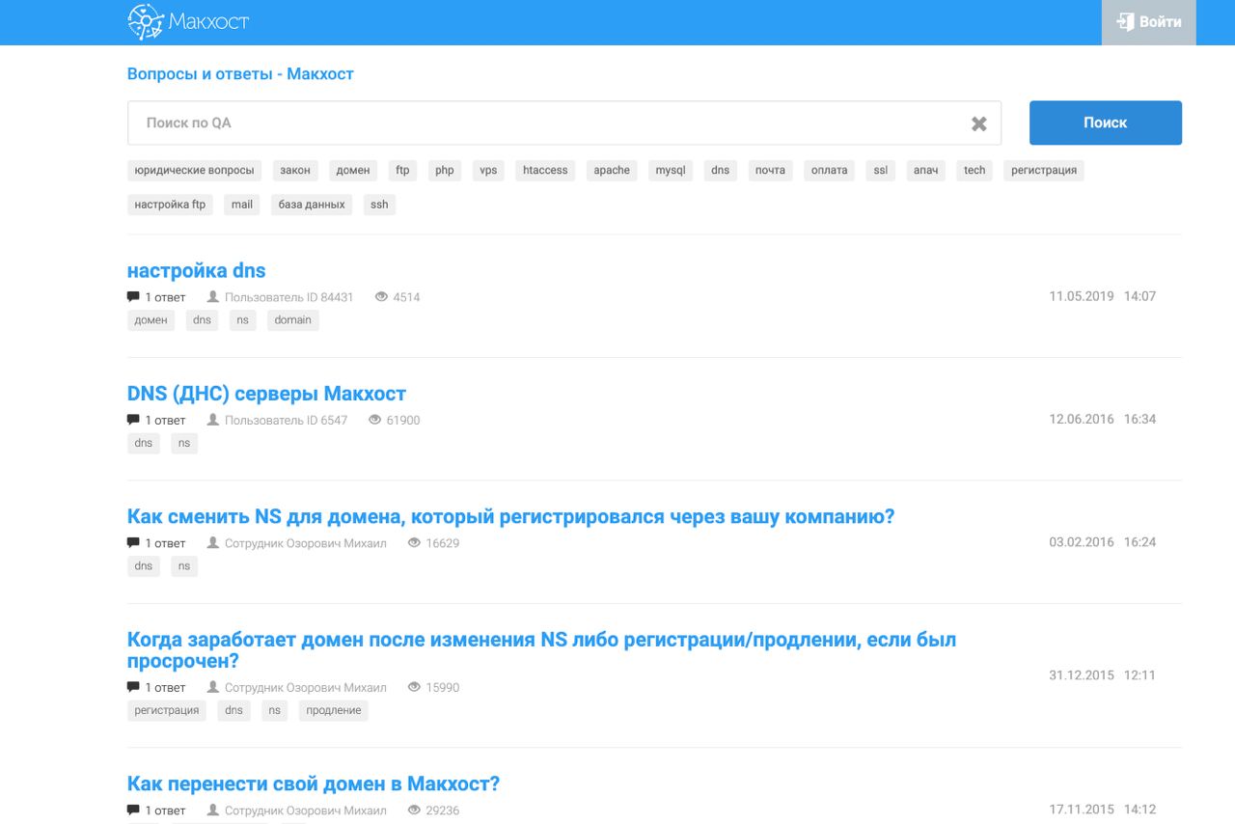The height and width of the screenshot is (824, 1235).
Task: Select the vps tag
Action: coord(488,171)
